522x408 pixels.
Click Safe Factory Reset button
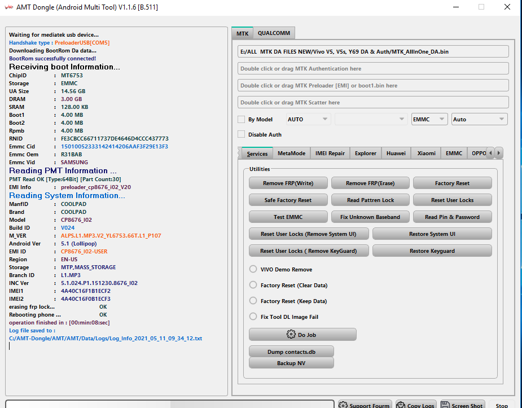288,200
